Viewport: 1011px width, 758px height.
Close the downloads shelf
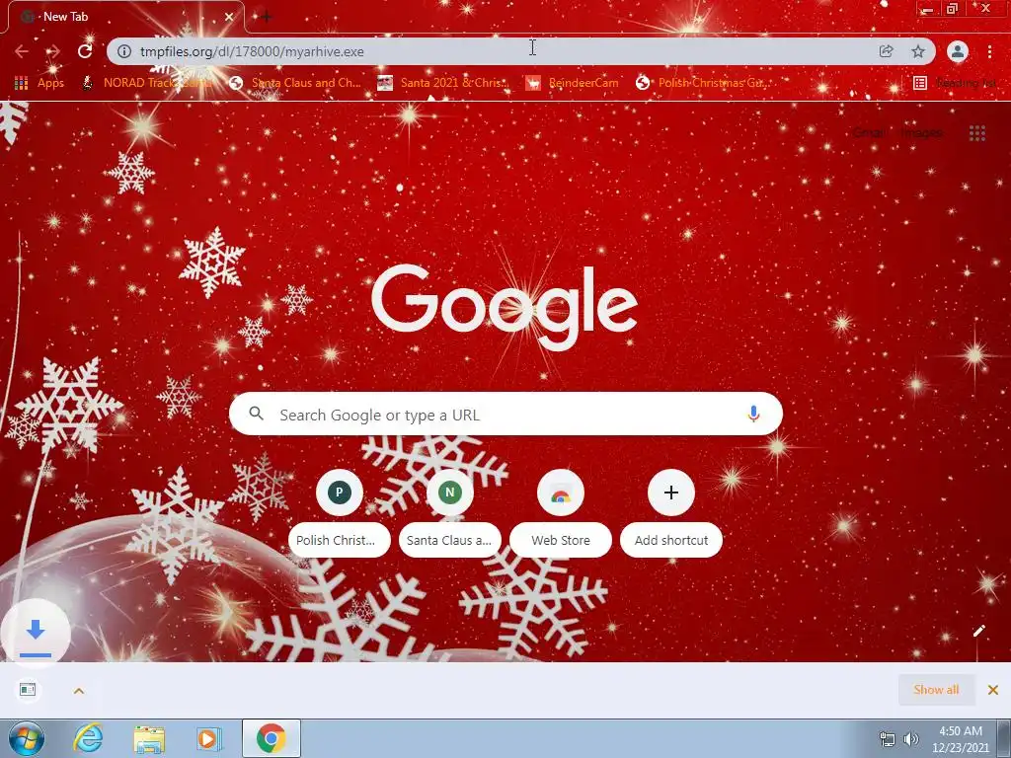993,690
